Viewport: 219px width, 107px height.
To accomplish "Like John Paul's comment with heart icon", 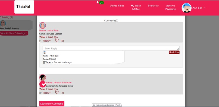I will (x=57, y=40).
